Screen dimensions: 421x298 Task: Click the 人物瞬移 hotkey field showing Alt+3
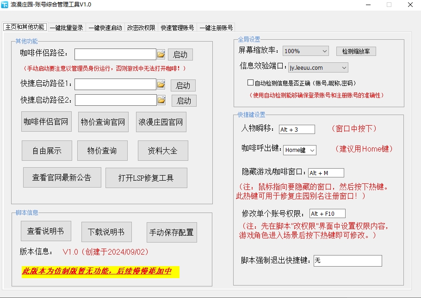tap(296, 129)
